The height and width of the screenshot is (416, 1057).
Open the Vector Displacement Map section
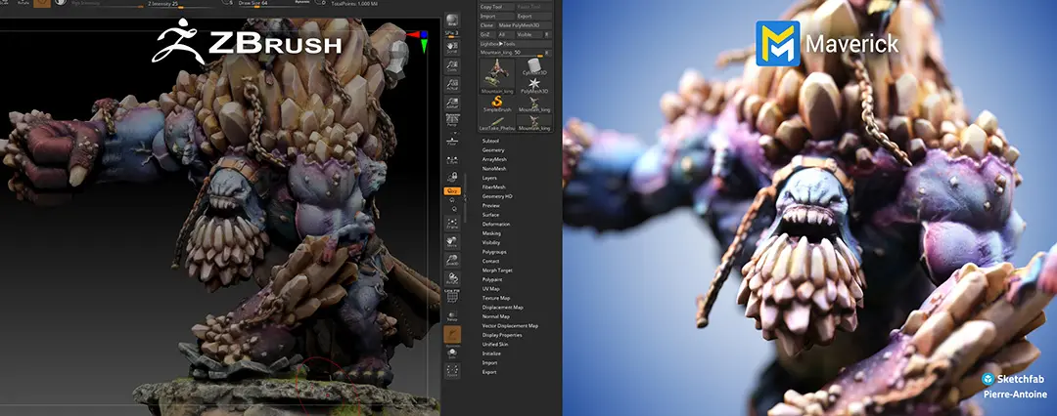pyautogui.click(x=510, y=326)
